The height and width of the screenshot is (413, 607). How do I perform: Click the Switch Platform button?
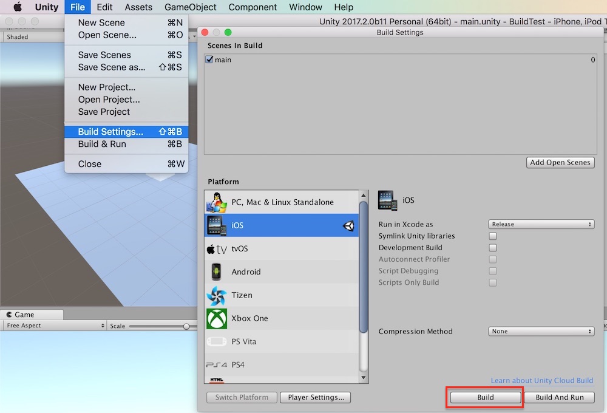pyautogui.click(x=242, y=397)
